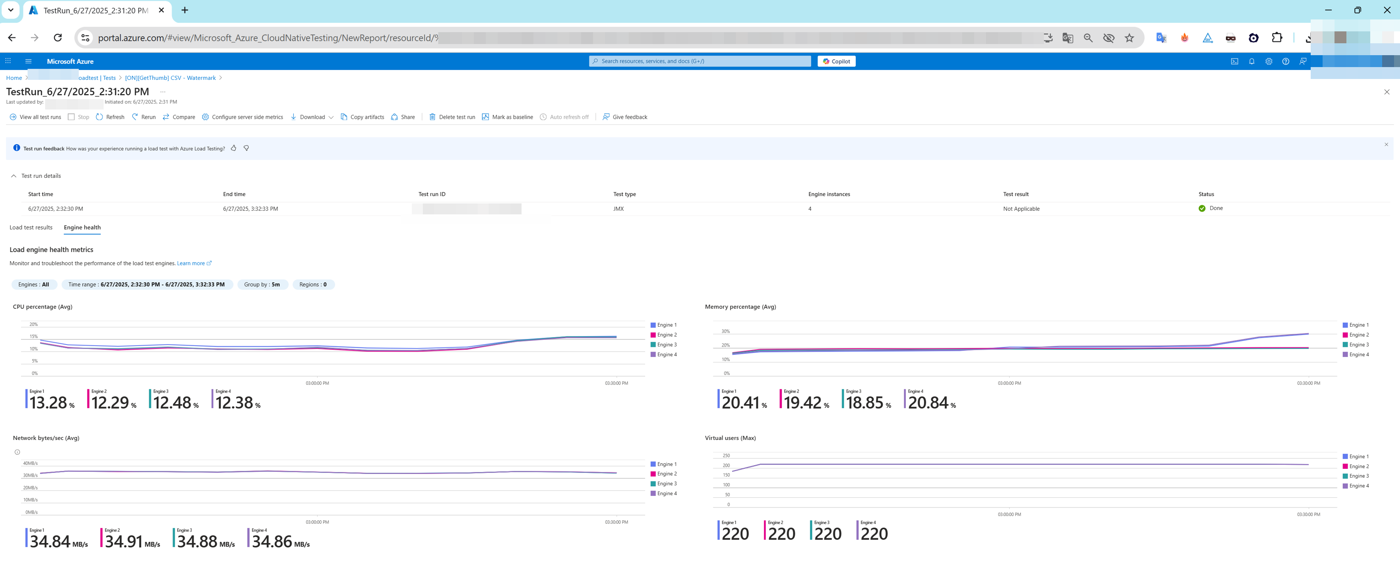Toggle Auto refresh off

click(x=565, y=117)
